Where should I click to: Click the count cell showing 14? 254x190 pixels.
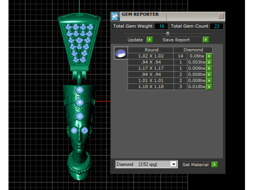(x=180, y=56)
